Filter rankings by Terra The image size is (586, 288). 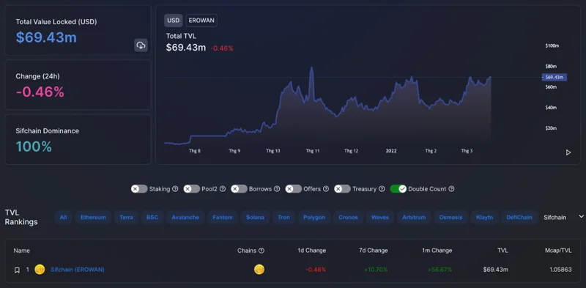pyautogui.click(x=126, y=218)
